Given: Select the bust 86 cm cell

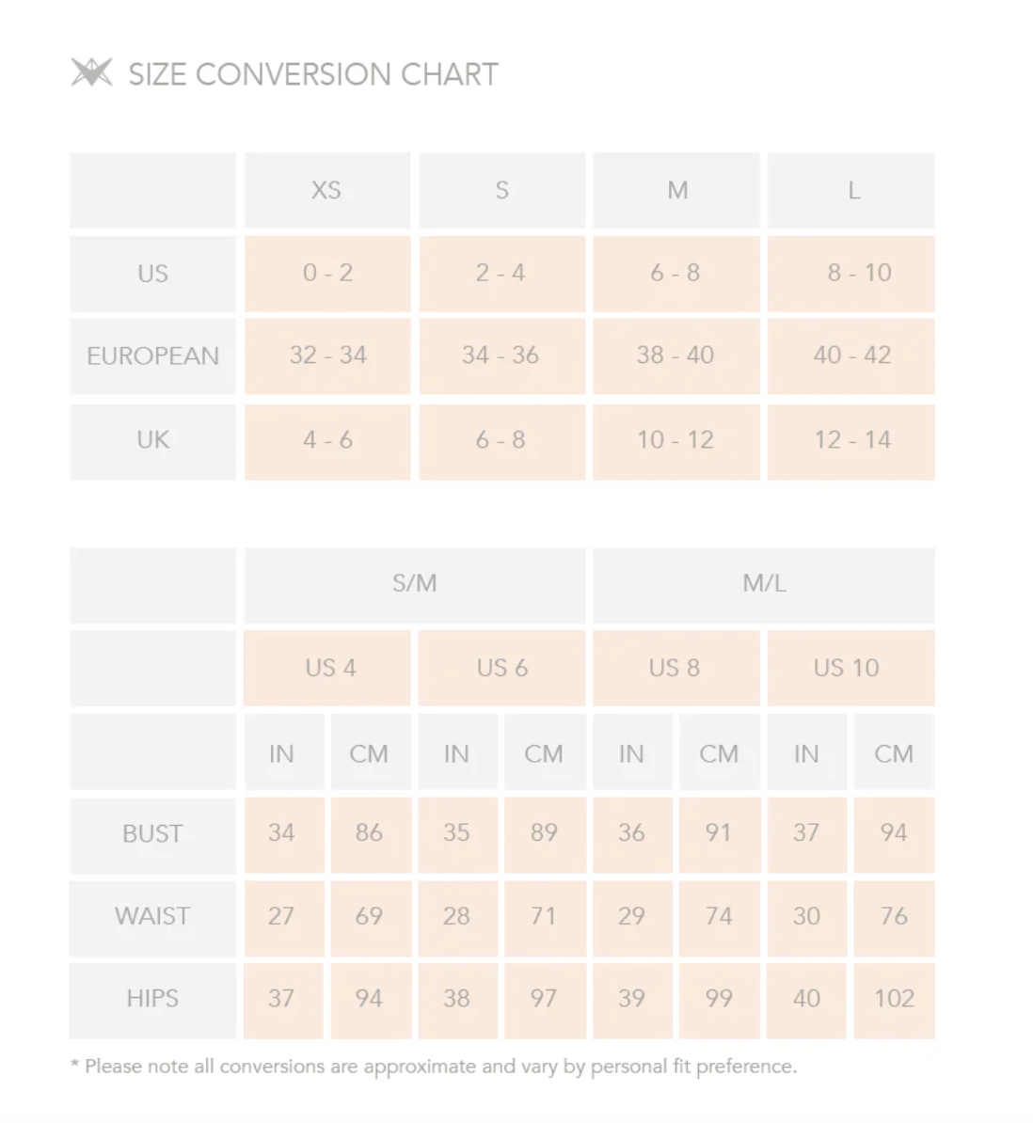Looking at the screenshot, I should tap(369, 834).
